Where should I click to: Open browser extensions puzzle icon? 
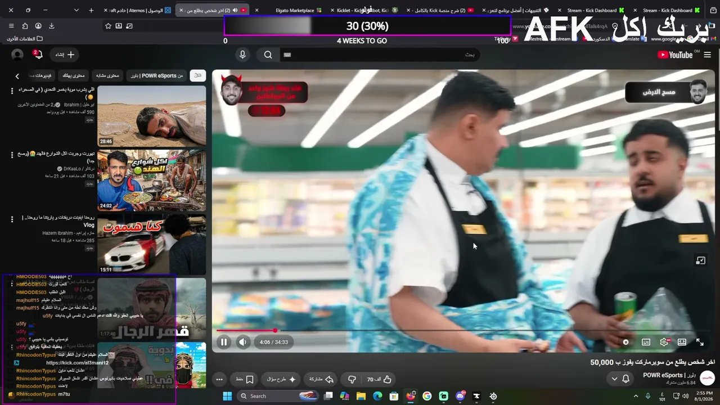(x=25, y=26)
